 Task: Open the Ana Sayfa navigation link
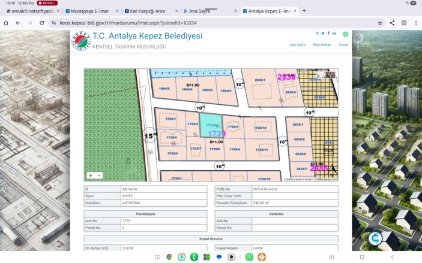pyautogui.click(x=298, y=45)
